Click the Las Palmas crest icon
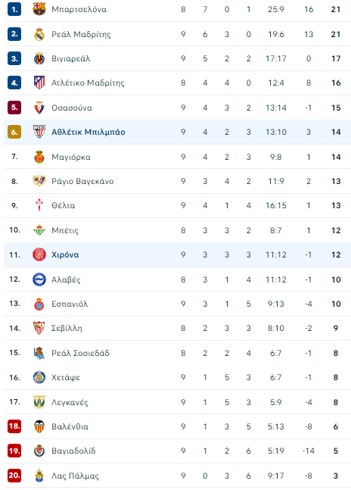Viewport: 351px width, 490px height. pos(39,476)
